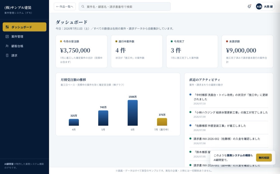The width and height of the screenshot is (280, 174).
Task: Focus the 案件名・顧客名 search field
Action: point(125,7)
